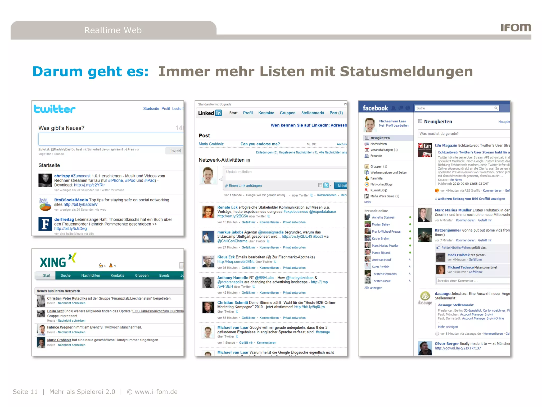Click Torsten Herrmann in Freunde online
Image resolution: width=542 pixels, height=407 pixels.
(x=384, y=274)
